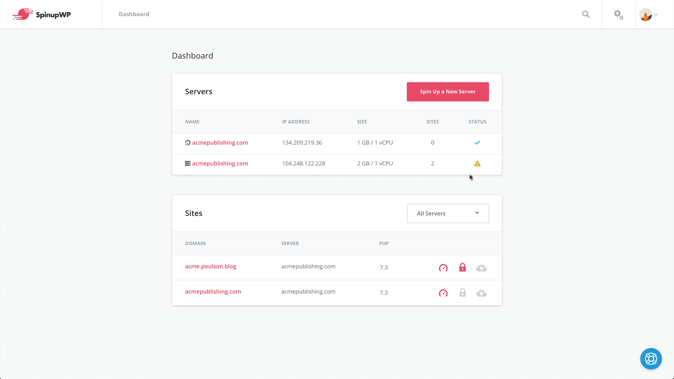
Task: Click yellow warning status icon
Action: tap(477, 163)
